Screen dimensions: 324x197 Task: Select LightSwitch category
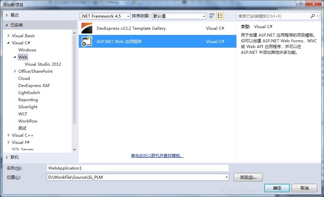pos(29,92)
